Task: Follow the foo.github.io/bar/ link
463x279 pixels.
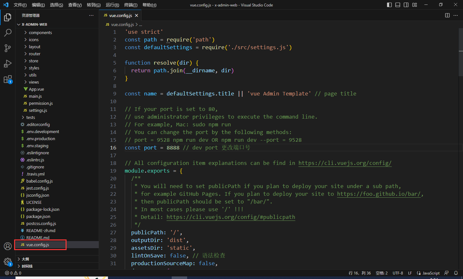Action: click(379, 194)
